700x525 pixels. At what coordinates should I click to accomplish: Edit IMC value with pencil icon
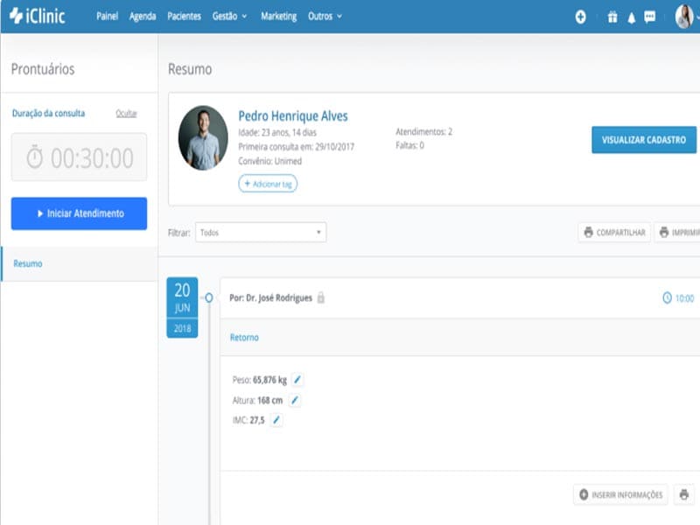click(x=276, y=420)
